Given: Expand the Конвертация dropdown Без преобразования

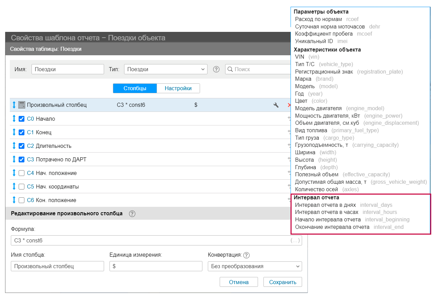Looking at the screenshot, I should (x=255, y=266).
